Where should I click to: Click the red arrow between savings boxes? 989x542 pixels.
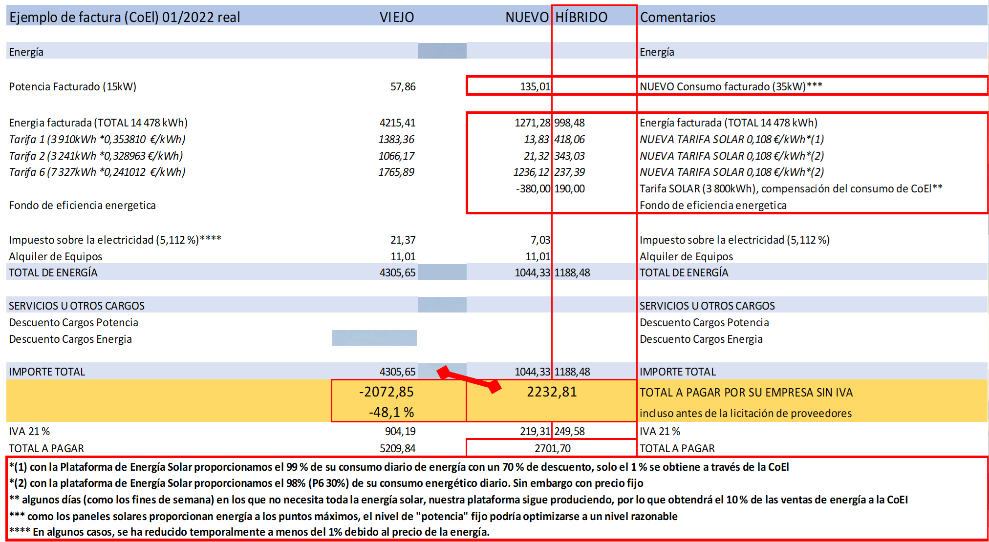(469, 379)
